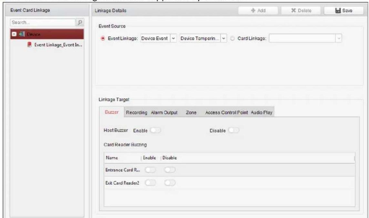Toggle Disable for Entrance Card Reader
The height and width of the screenshot is (218, 369).
170,170
